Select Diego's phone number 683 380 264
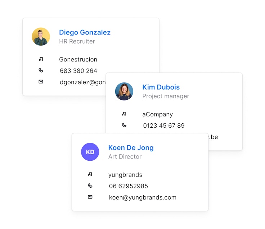 (78, 71)
